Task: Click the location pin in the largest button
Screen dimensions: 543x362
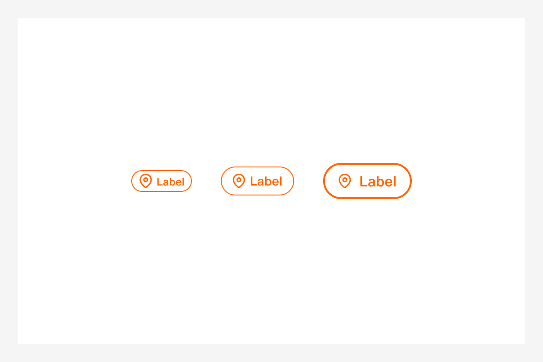Action: click(344, 181)
